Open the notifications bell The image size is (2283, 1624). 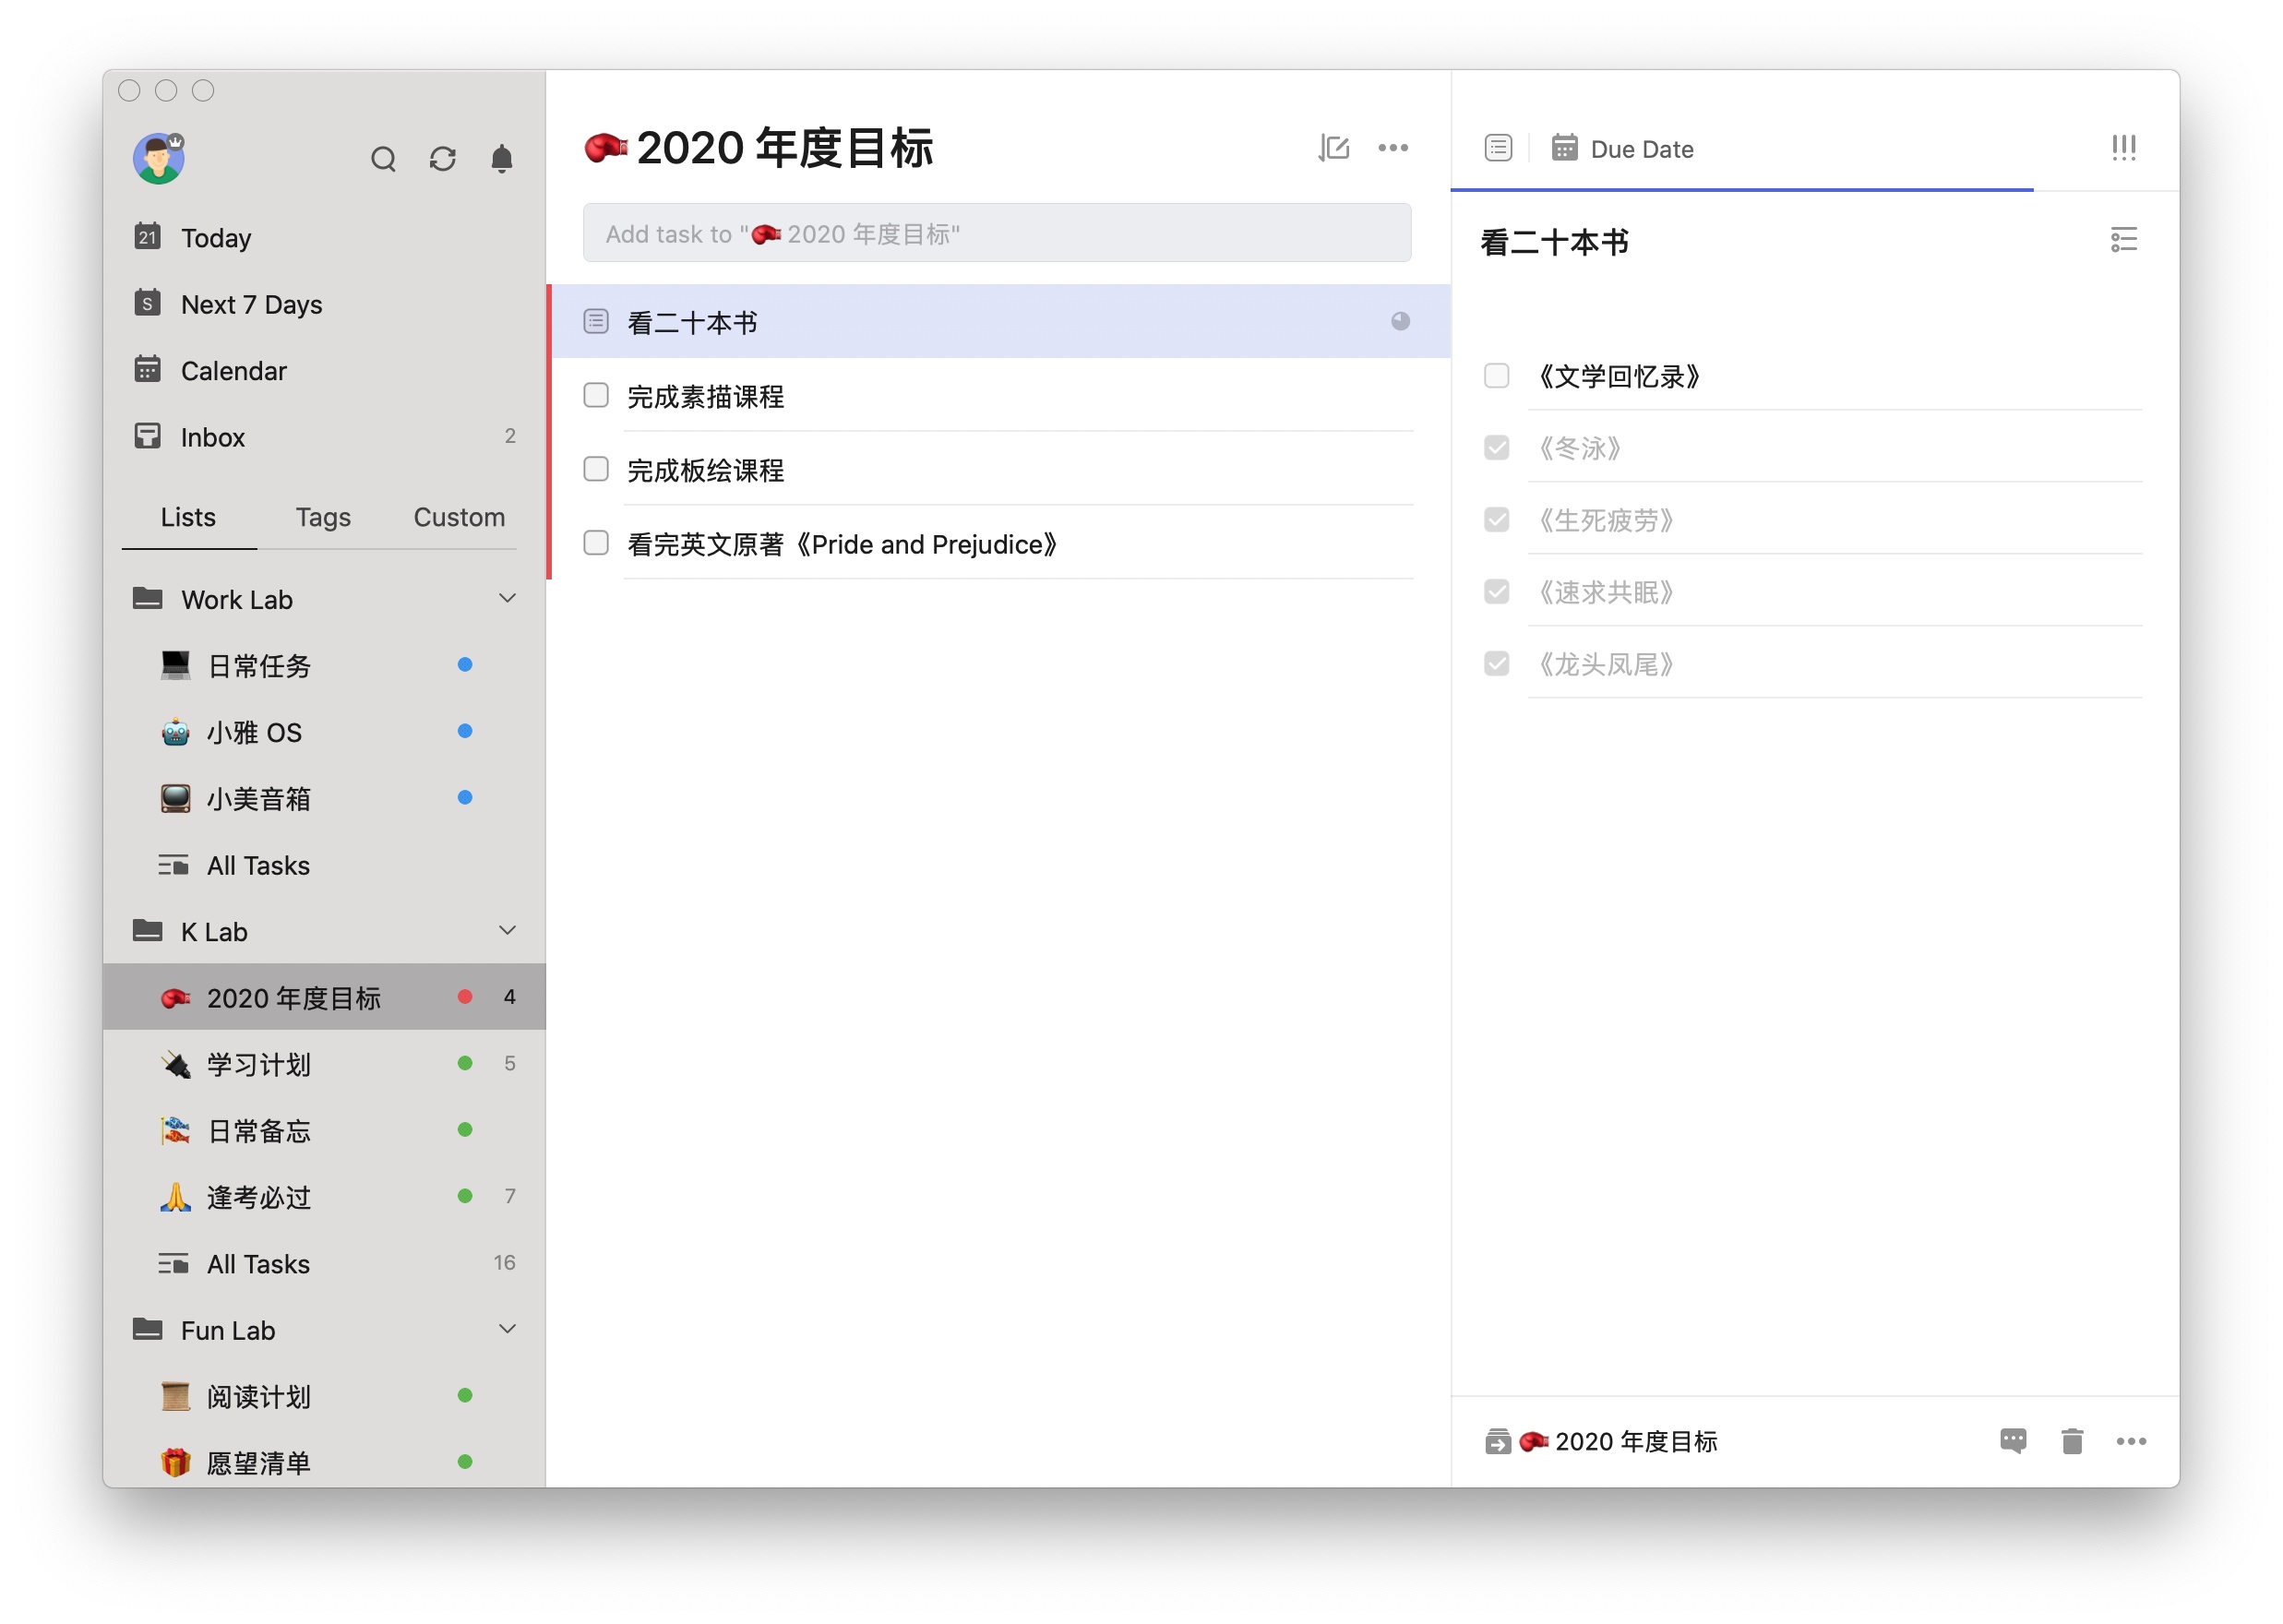[x=502, y=159]
